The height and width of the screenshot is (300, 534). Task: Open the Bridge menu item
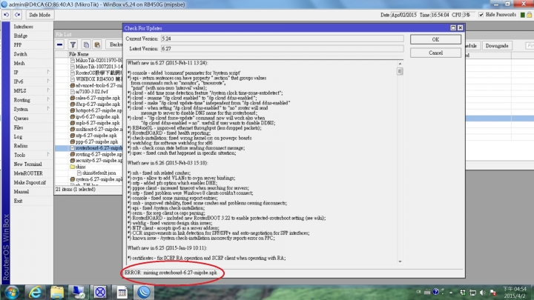tap(21, 36)
